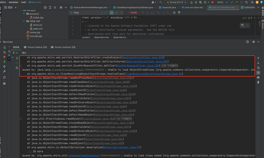
Task: Hide the project panel with the minus icon
Action: click(66, 7)
